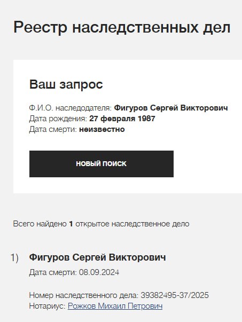Click the Дата смерти label in query card
The width and height of the screenshot is (242, 322).
[53, 129]
